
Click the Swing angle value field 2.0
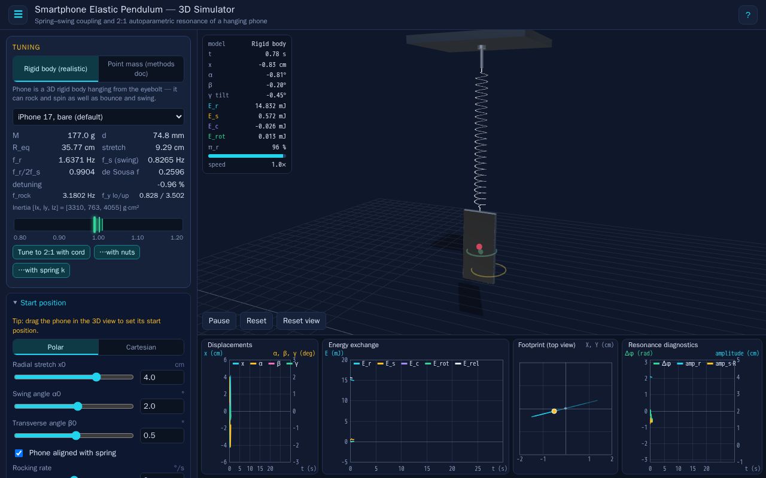coord(162,406)
